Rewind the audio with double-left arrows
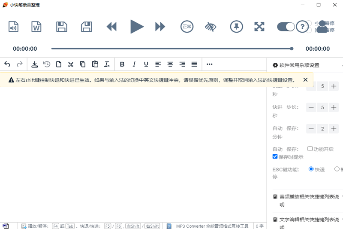This screenshot has height=229, width=343. click(111, 27)
